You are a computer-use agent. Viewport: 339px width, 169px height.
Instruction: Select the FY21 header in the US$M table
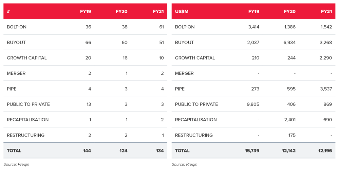pyautogui.click(x=326, y=11)
